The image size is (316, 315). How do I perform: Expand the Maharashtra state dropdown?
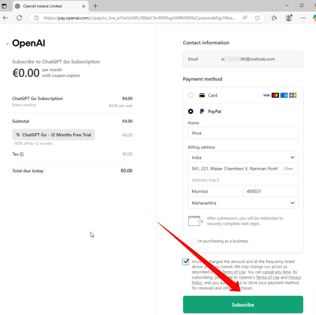click(x=243, y=203)
